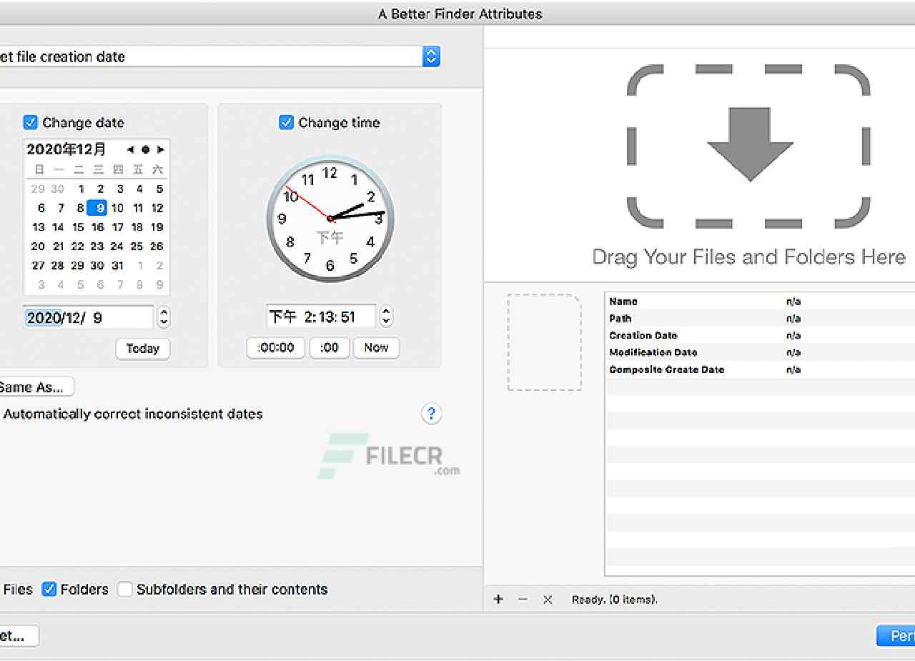This screenshot has height=661, width=915.
Task: Click the Path row in file info table
Action: click(x=761, y=319)
